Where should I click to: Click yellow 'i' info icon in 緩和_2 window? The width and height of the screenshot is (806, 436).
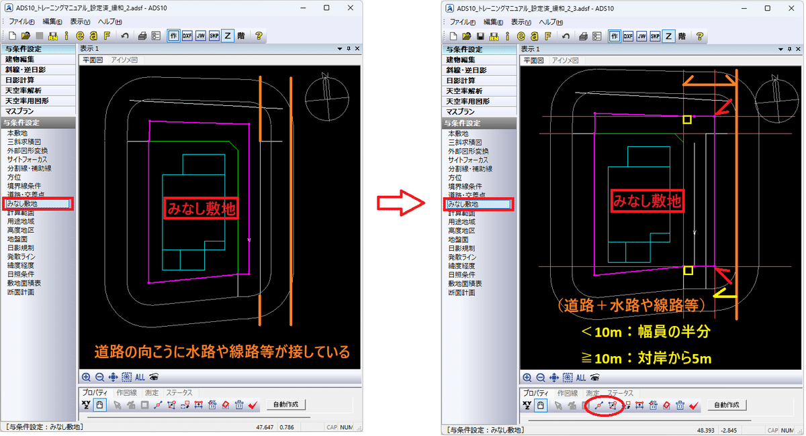click(66, 36)
